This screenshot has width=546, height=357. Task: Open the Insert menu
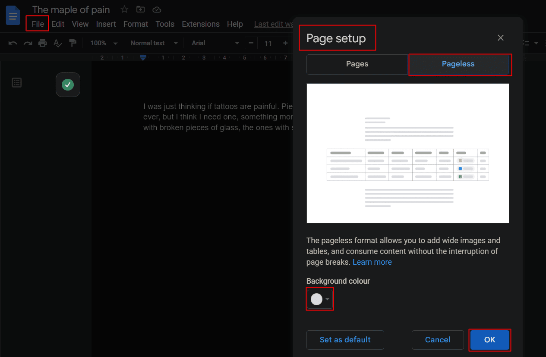[x=106, y=24]
